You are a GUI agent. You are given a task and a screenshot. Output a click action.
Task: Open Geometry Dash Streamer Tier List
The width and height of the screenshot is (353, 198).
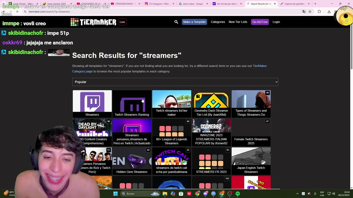[211, 104]
